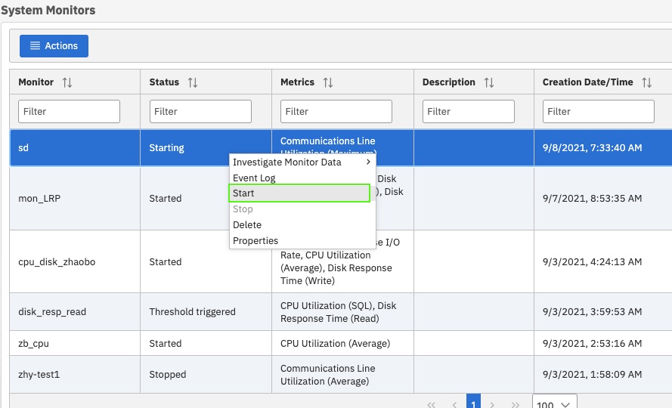Open the 100 rows-per-page dropdown
This screenshot has width=672, height=408.
553,403
